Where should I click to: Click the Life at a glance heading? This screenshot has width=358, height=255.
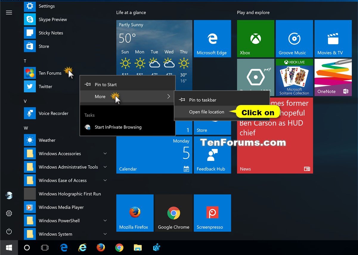[131, 13]
